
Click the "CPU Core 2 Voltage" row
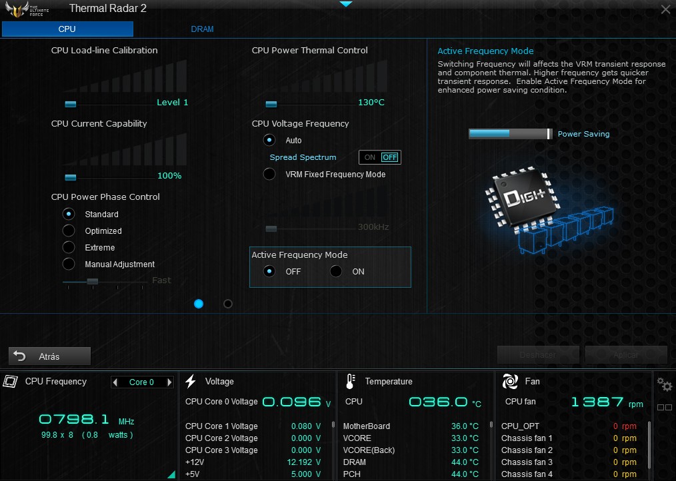pos(253,438)
